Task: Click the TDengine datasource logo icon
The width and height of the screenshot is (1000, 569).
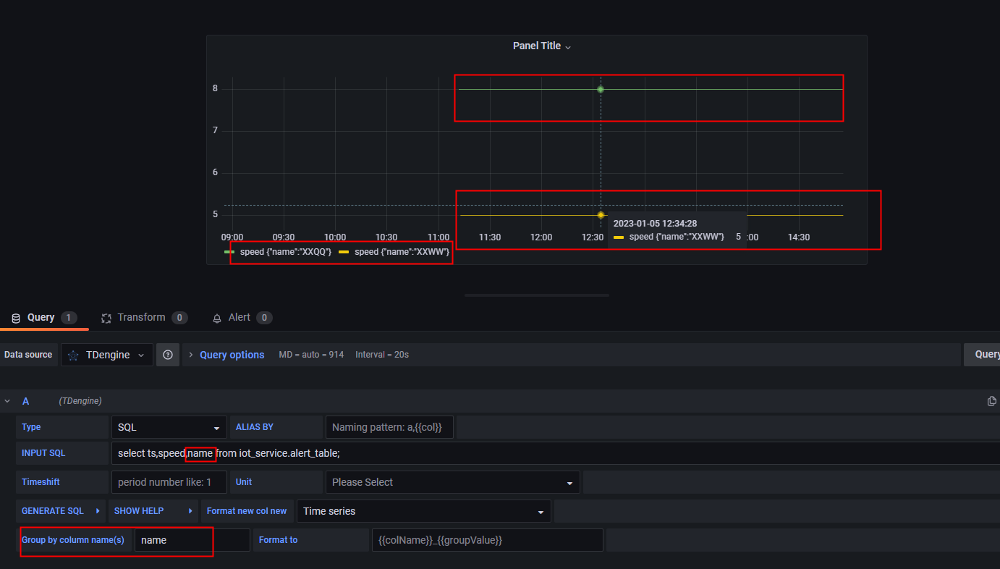Action: coord(72,355)
